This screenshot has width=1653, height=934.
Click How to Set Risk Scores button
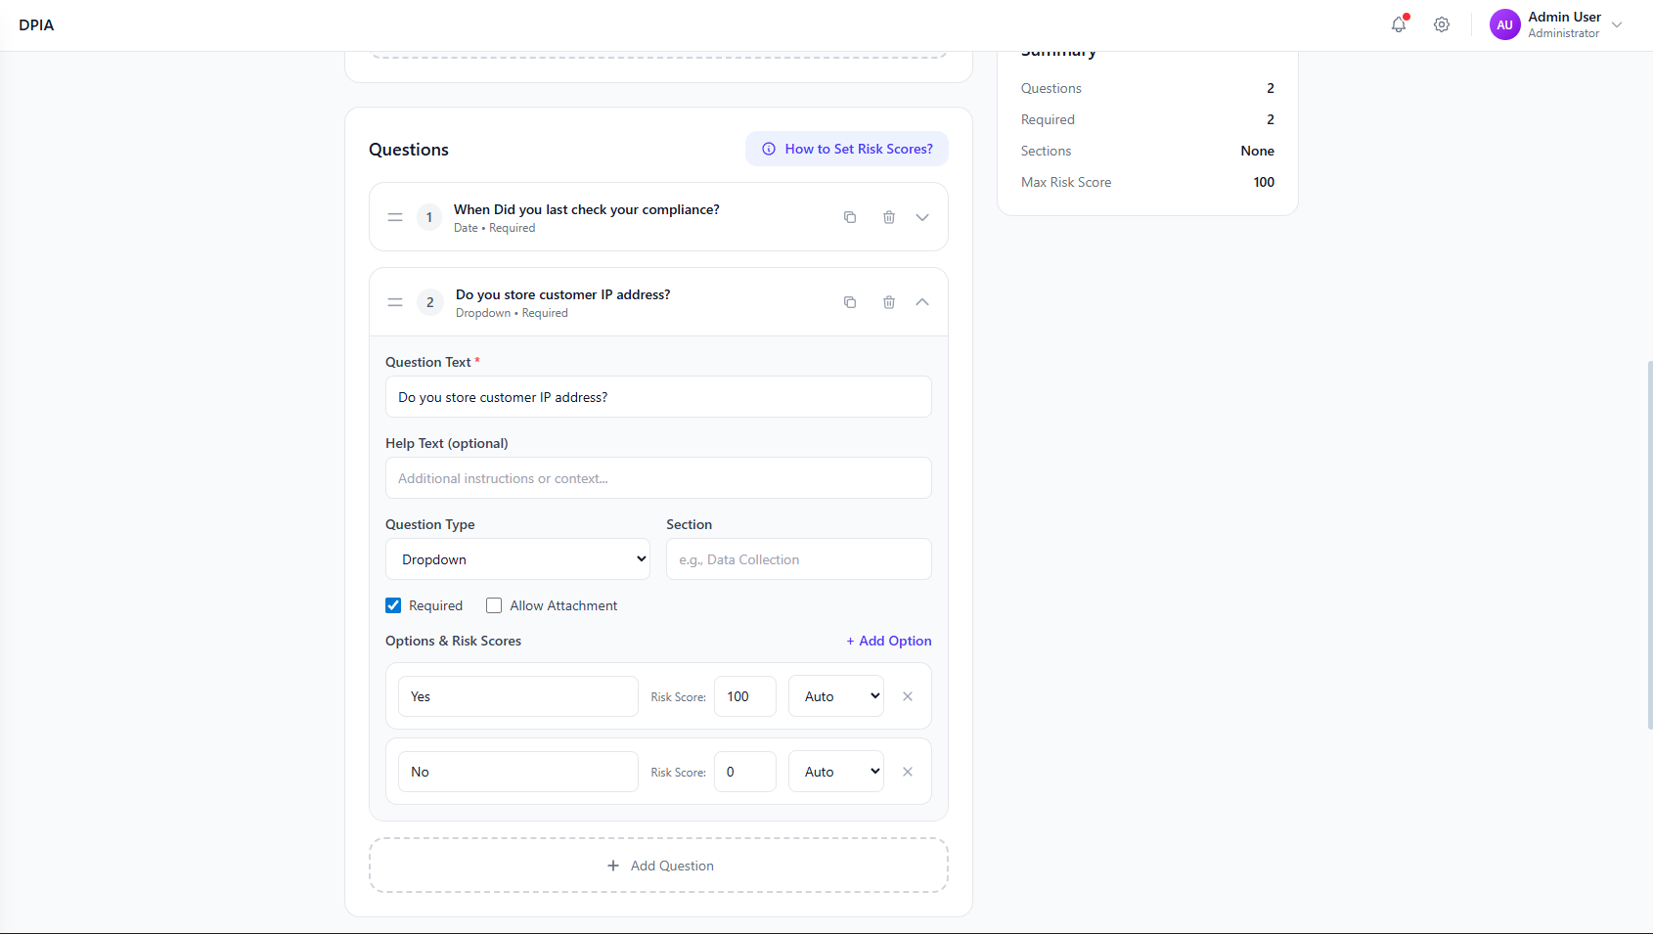point(847,149)
